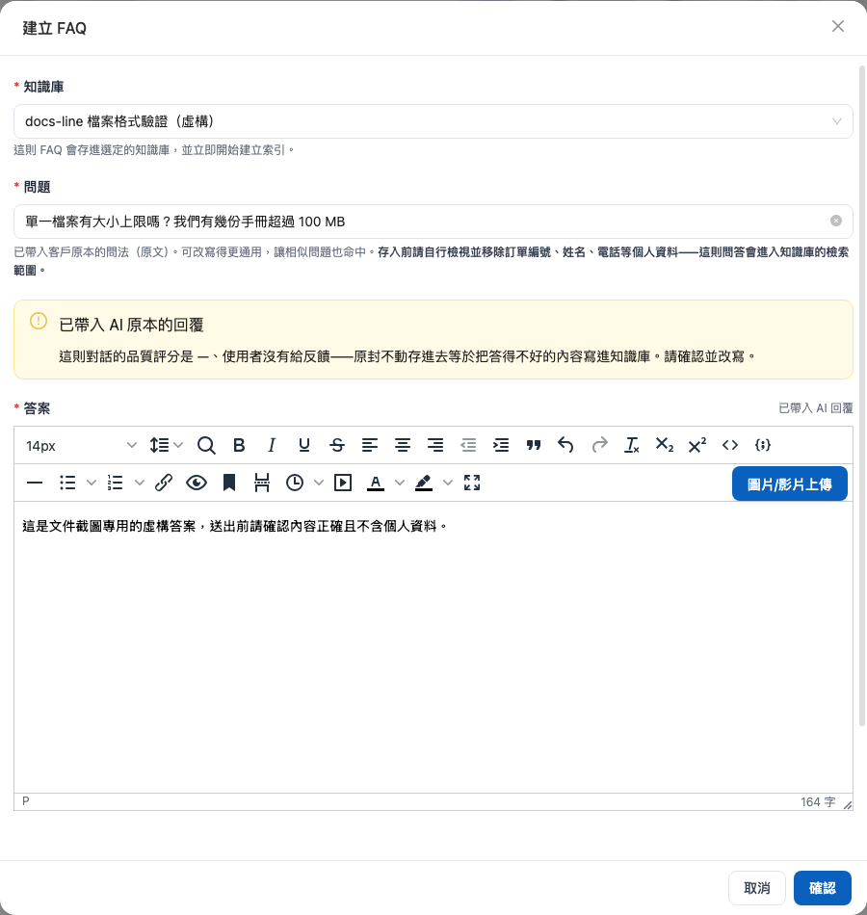Open the HTML source code view
Screen dimensions: 867x915
(x=730, y=445)
